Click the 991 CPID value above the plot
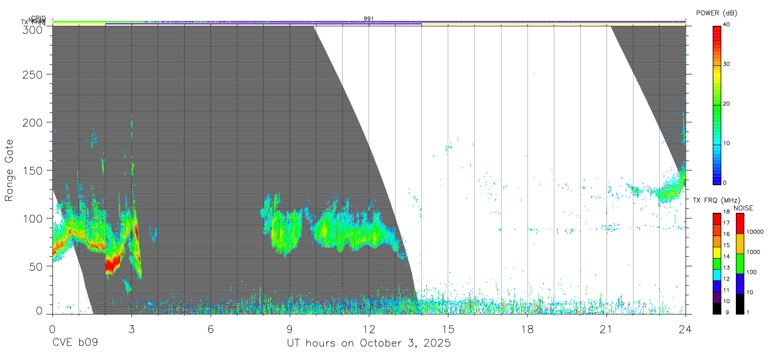 369,19
